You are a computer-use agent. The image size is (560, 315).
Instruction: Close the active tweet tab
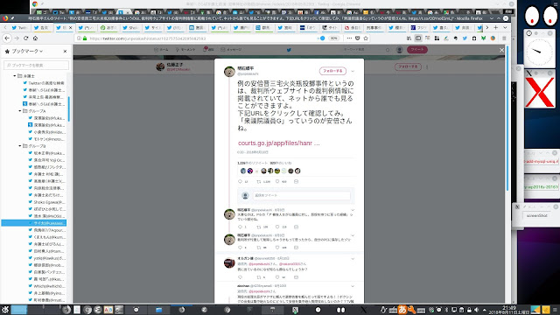tap(70, 27)
